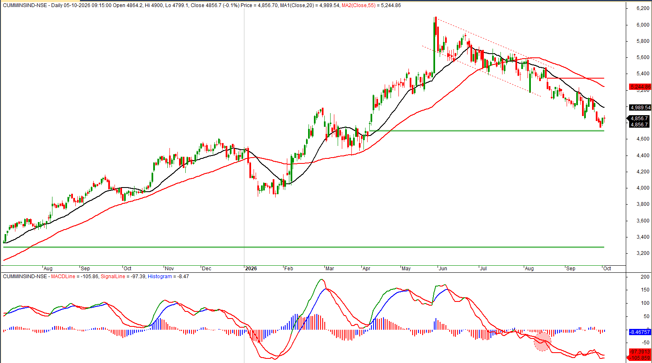Click the 3,800 price axis label
This screenshot has height=363, width=652.
(643, 204)
